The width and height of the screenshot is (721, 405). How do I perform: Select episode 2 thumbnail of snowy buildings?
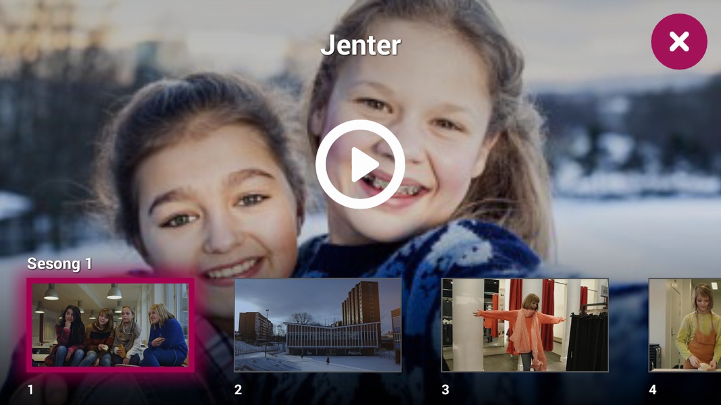coord(318,325)
